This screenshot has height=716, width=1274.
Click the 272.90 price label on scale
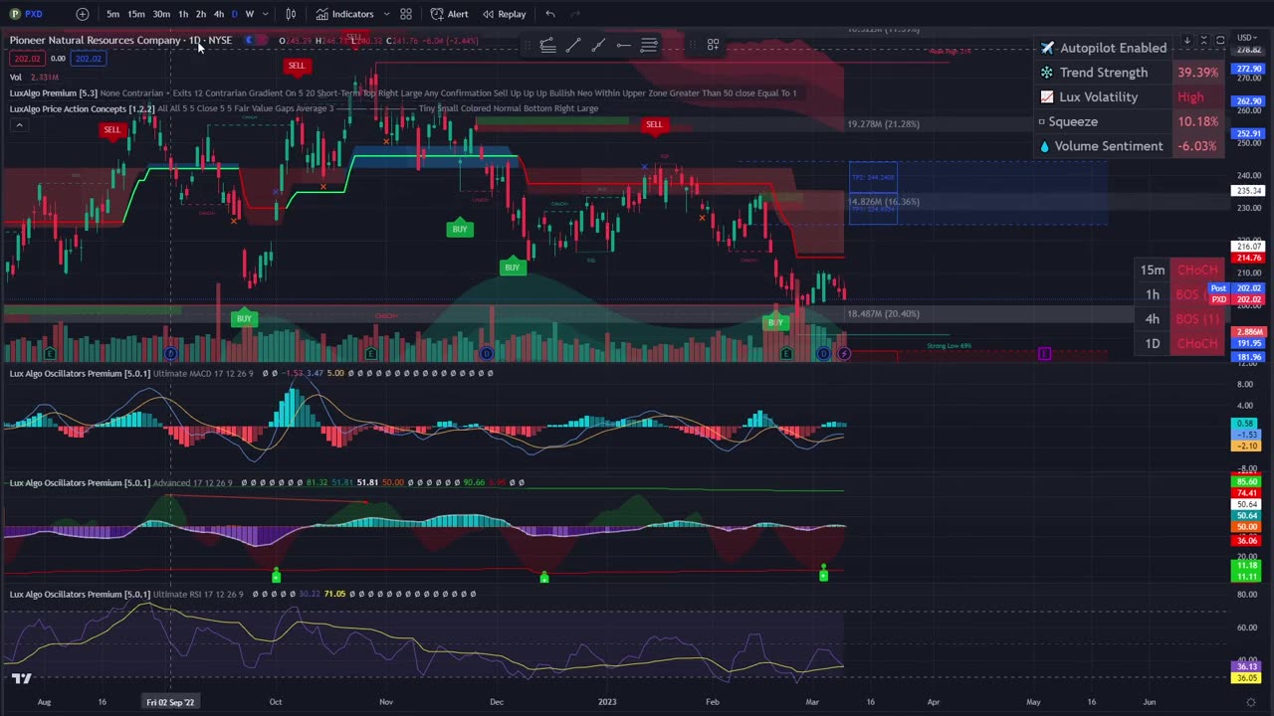pyautogui.click(x=1248, y=70)
